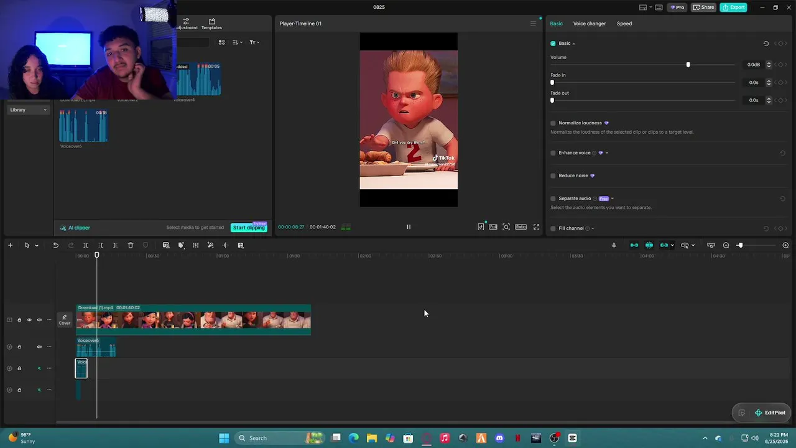This screenshot has width=796, height=448.
Task: Reset the Basic audio settings
Action: click(x=766, y=44)
